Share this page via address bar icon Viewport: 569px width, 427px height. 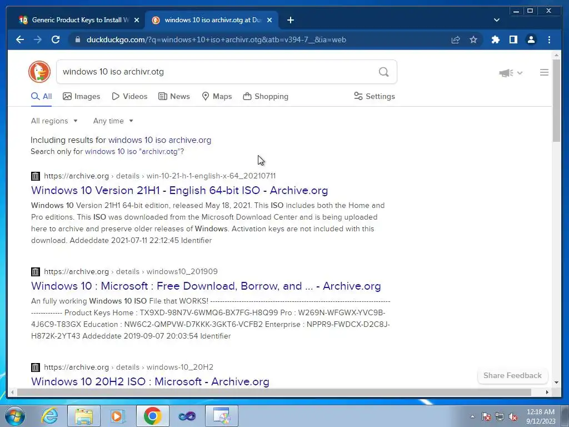pyautogui.click(x=456, y=39)
